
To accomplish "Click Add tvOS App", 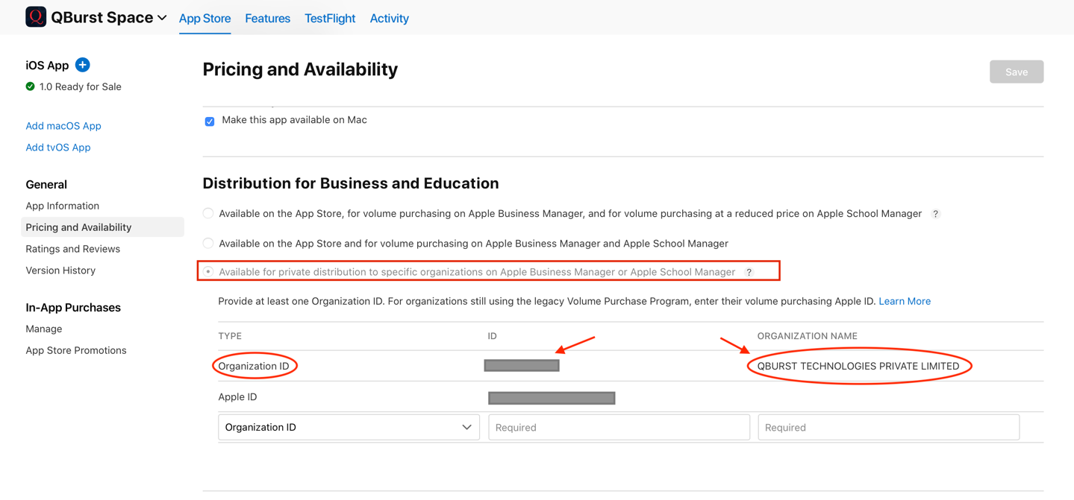I will click(x=57, y=148).
